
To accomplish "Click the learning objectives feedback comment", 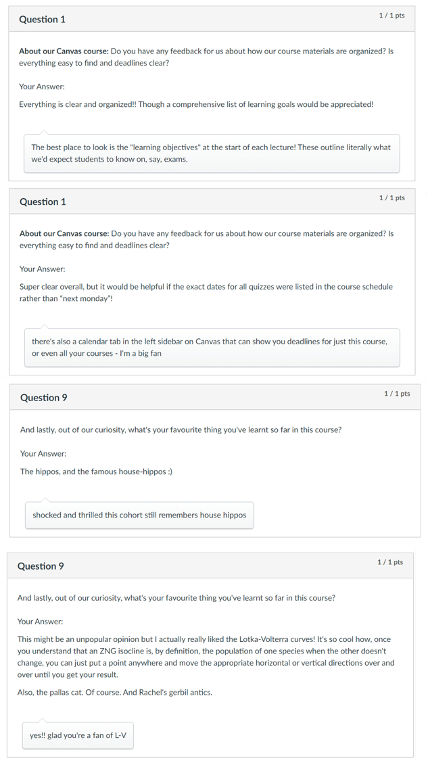I will [212, 154].
